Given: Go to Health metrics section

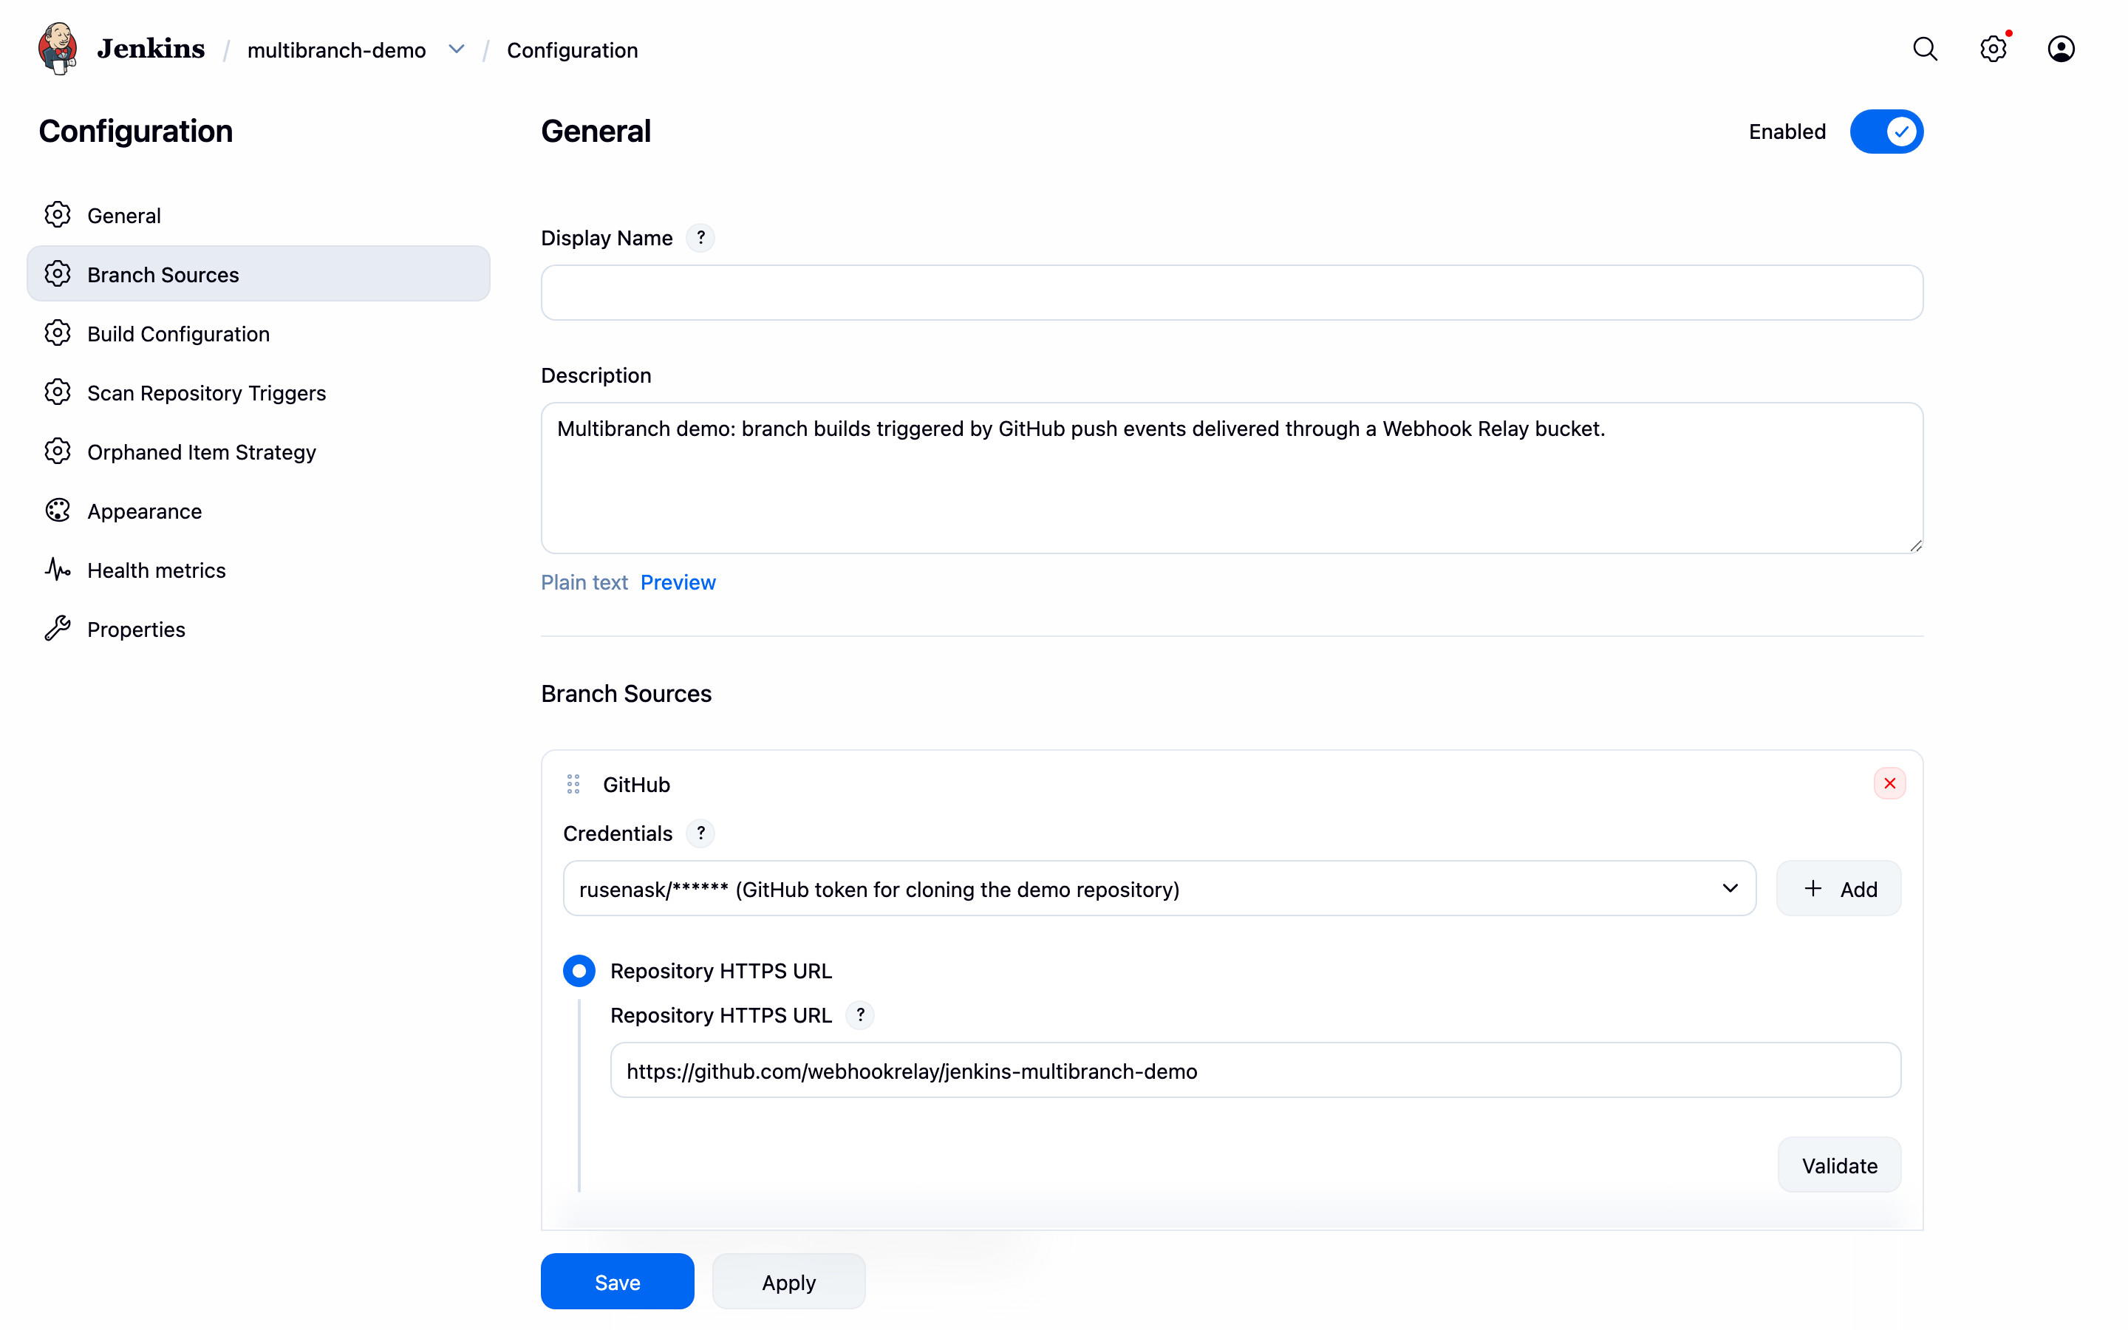Looking at the screenshot, I should coord(259,570).
